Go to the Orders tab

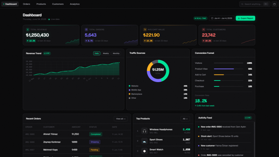point(26,4)
